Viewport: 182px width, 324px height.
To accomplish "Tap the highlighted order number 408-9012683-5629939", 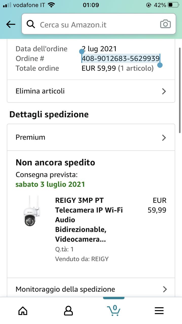I will click(120, 58).
